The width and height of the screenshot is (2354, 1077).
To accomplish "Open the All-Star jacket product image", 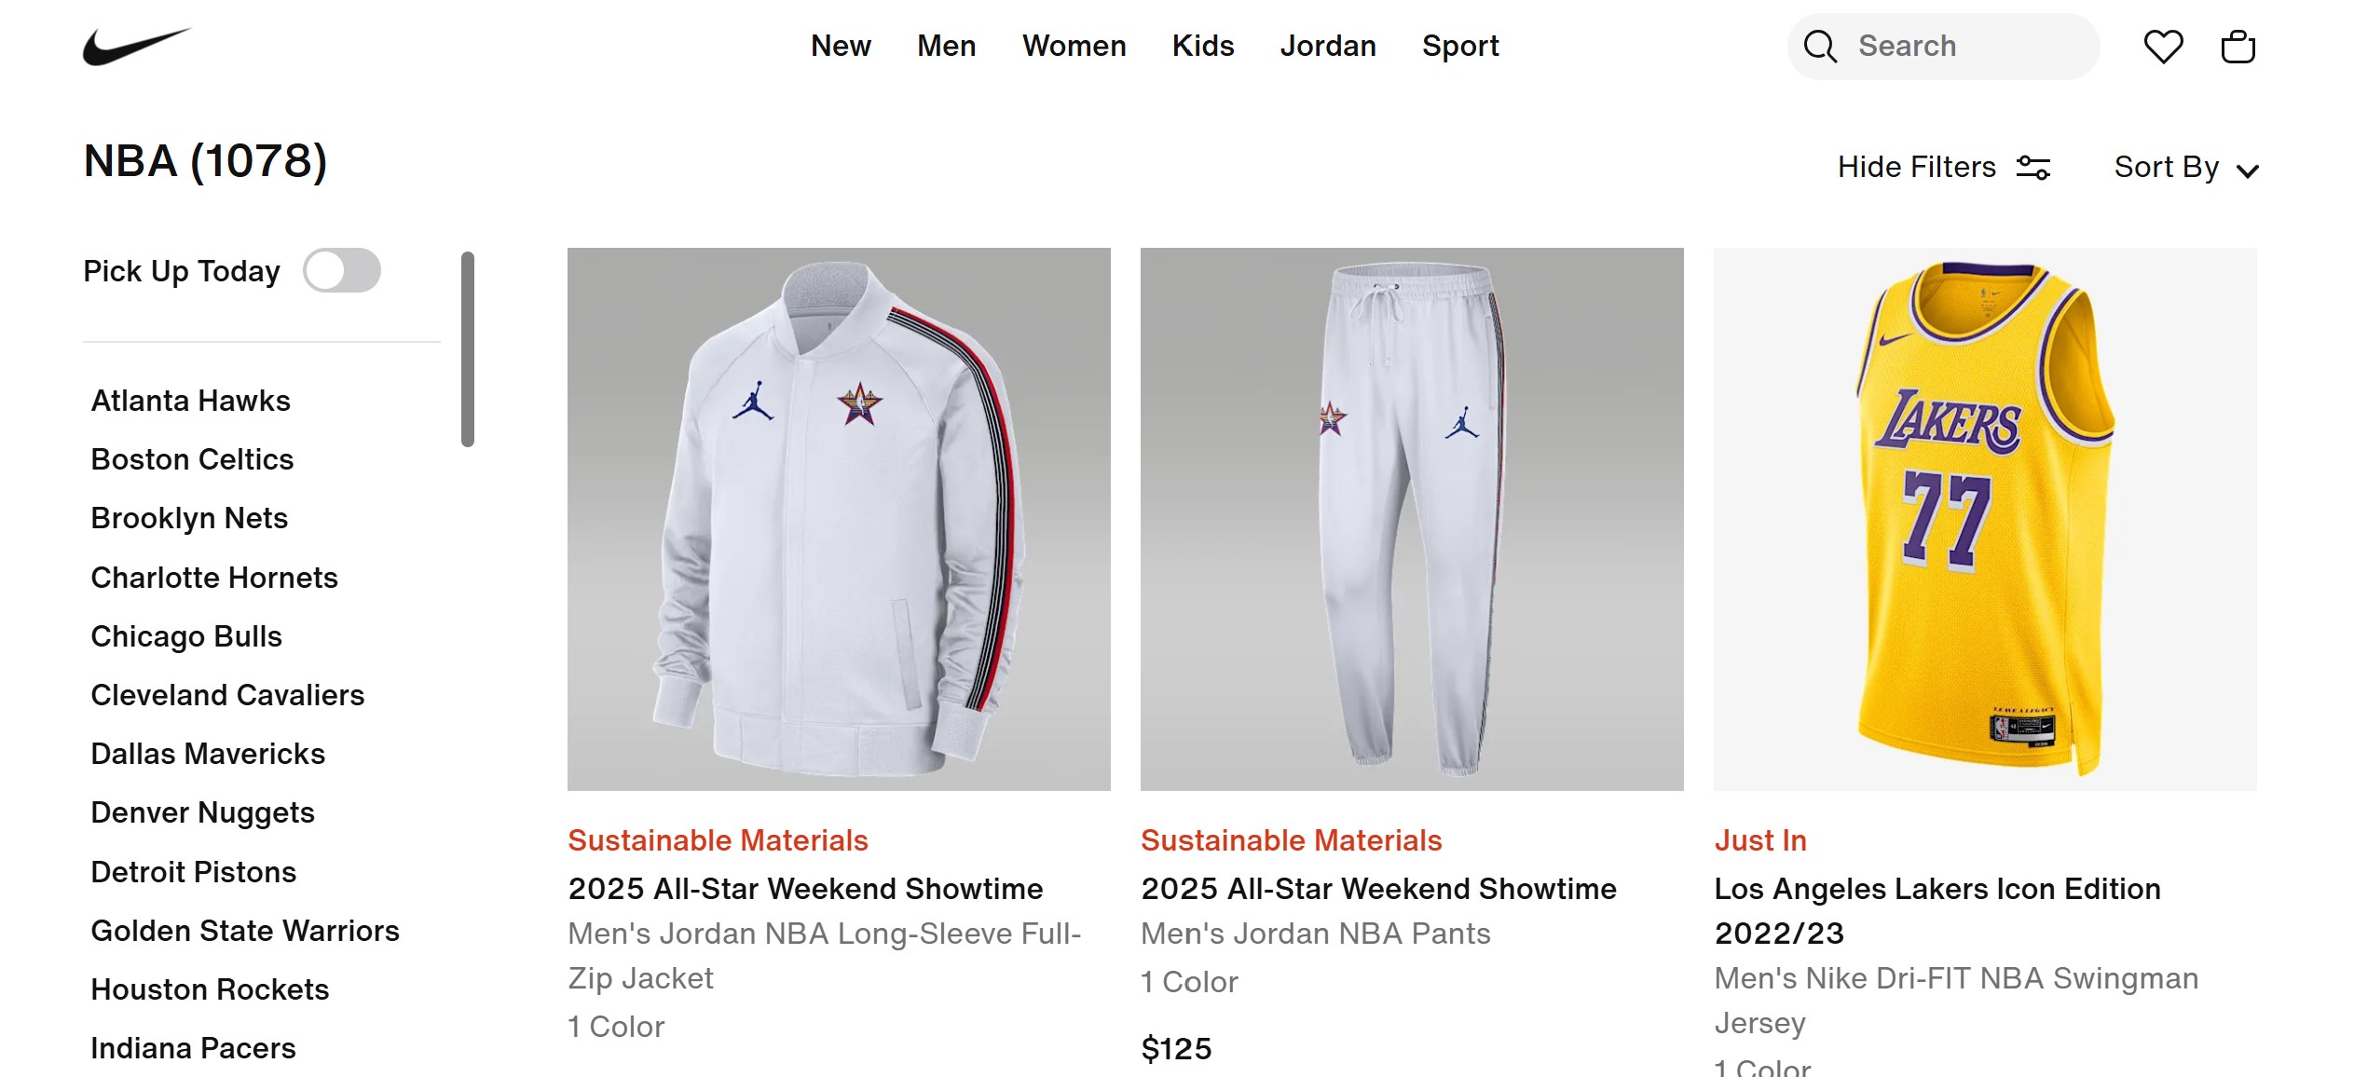I will [x=839, y=519].
